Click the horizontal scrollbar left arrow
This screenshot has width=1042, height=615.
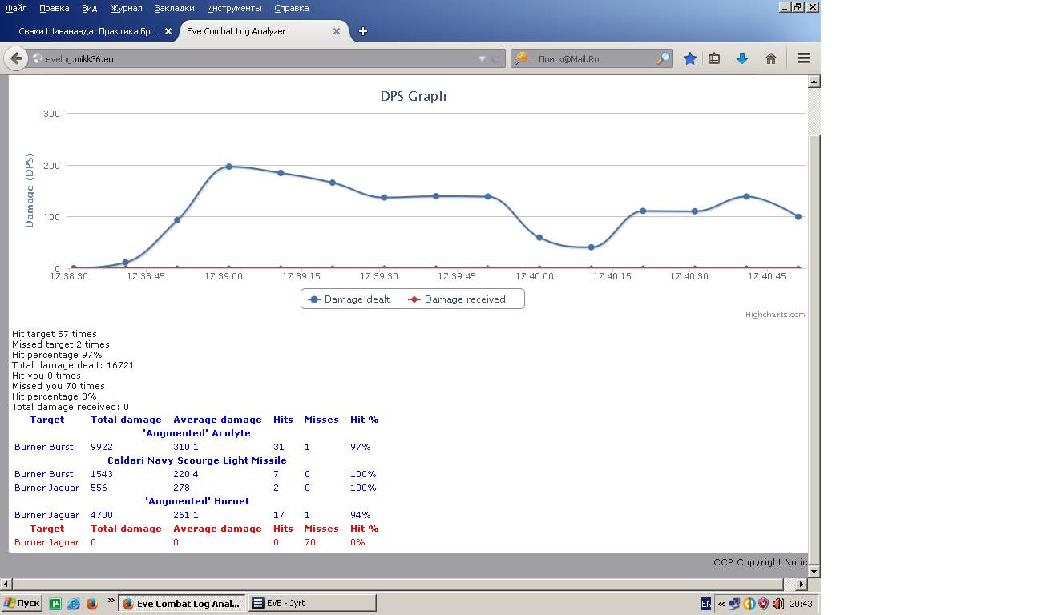tap(6, 585)
